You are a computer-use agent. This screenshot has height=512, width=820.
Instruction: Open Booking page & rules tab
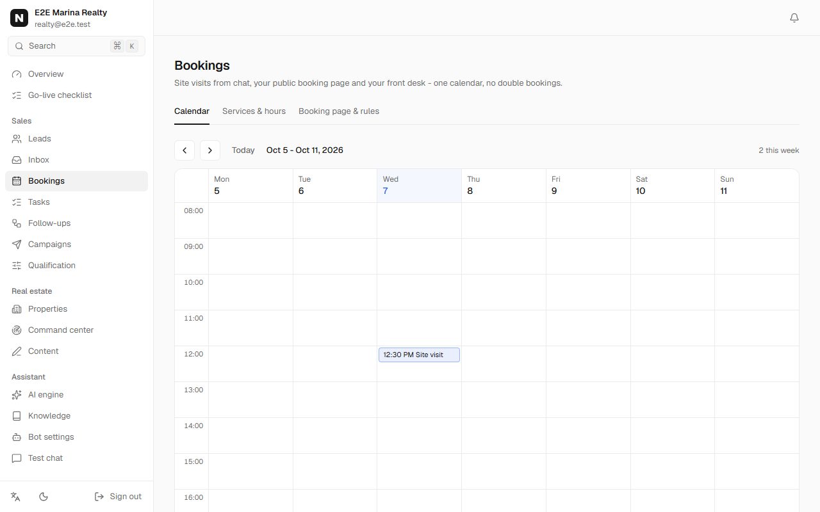[x=339, y=111]
